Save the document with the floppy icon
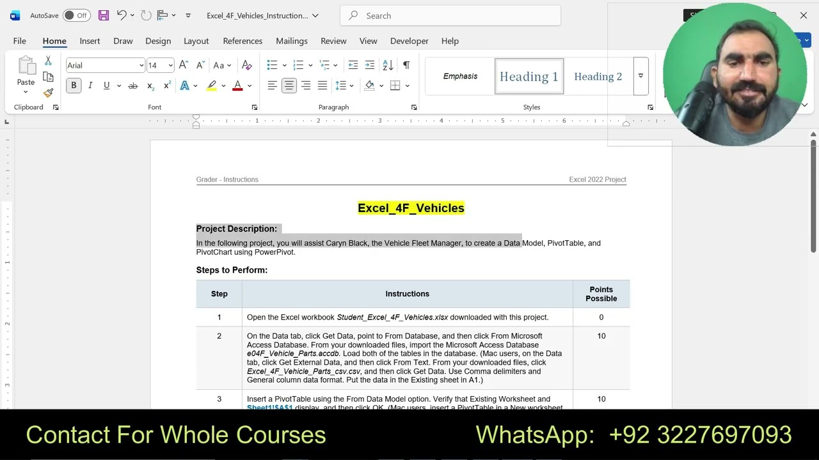 tap(103, 15)
